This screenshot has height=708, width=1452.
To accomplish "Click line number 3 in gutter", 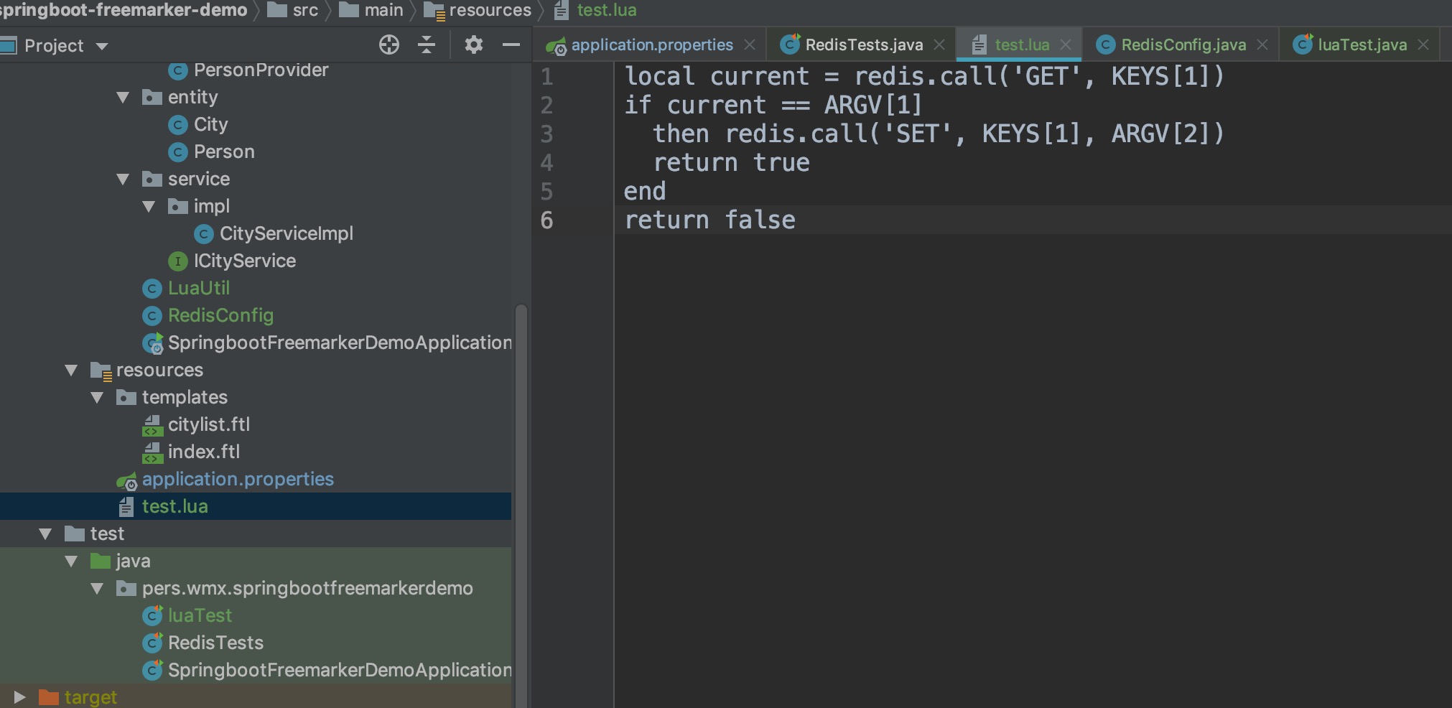I will click(547, 134).
